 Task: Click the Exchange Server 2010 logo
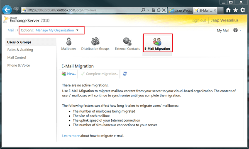(27, 20)
